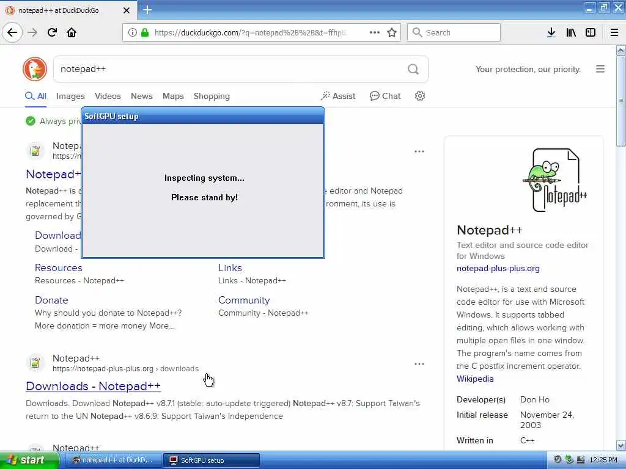Open the browser home page icon

pos(72,32)
